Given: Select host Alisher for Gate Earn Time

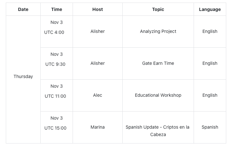Looking at the screenshot, I should pos(97,63).
